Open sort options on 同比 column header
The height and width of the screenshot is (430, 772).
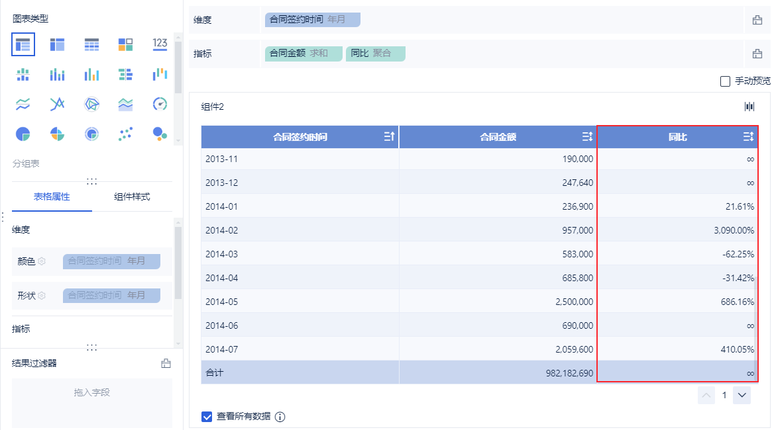click(x=748, y=137)
